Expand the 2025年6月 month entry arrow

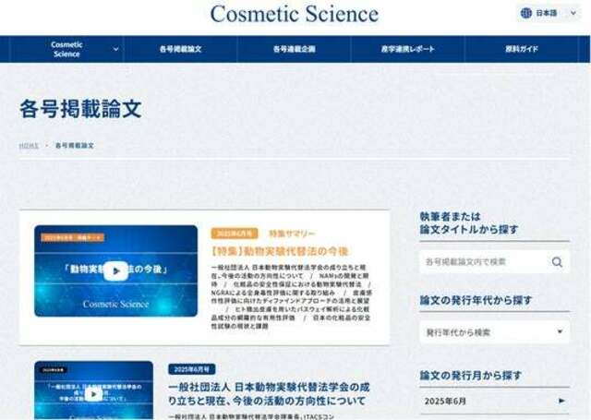point(561,401)
